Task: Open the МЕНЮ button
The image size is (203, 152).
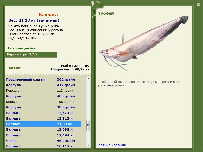Action: 14,68
